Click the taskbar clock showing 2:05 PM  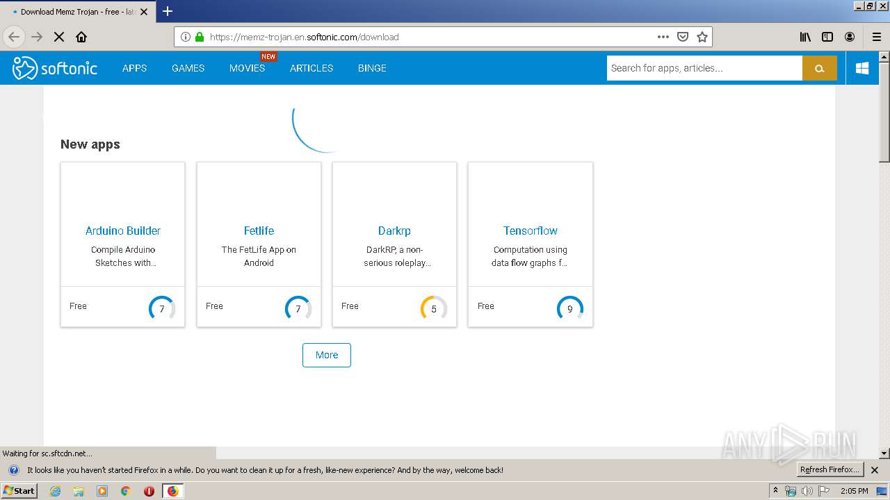pyautogui.click(x=854, y=491)
